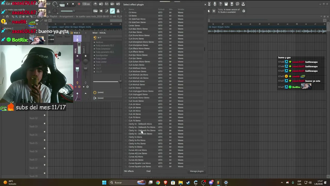The height and width of the screenshot is (186, 330).
Task: Select mixer track 1 microphone header
Action: (x=77, y=39)
